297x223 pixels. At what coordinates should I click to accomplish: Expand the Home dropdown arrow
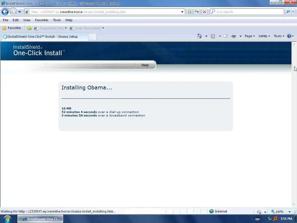tap(206, 36)
